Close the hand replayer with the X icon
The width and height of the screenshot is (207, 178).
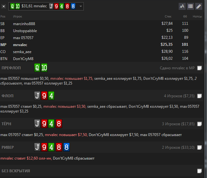[x=4, y=6]
